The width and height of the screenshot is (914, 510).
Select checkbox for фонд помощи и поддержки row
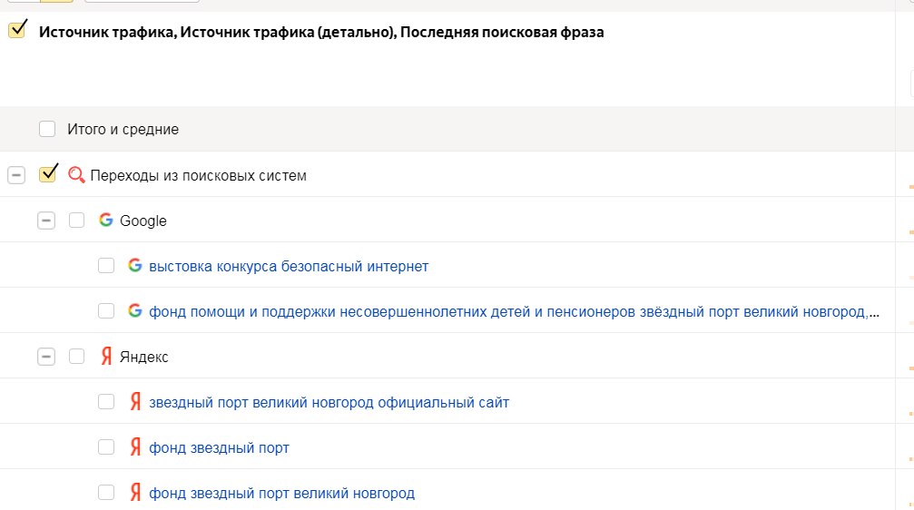106,311
